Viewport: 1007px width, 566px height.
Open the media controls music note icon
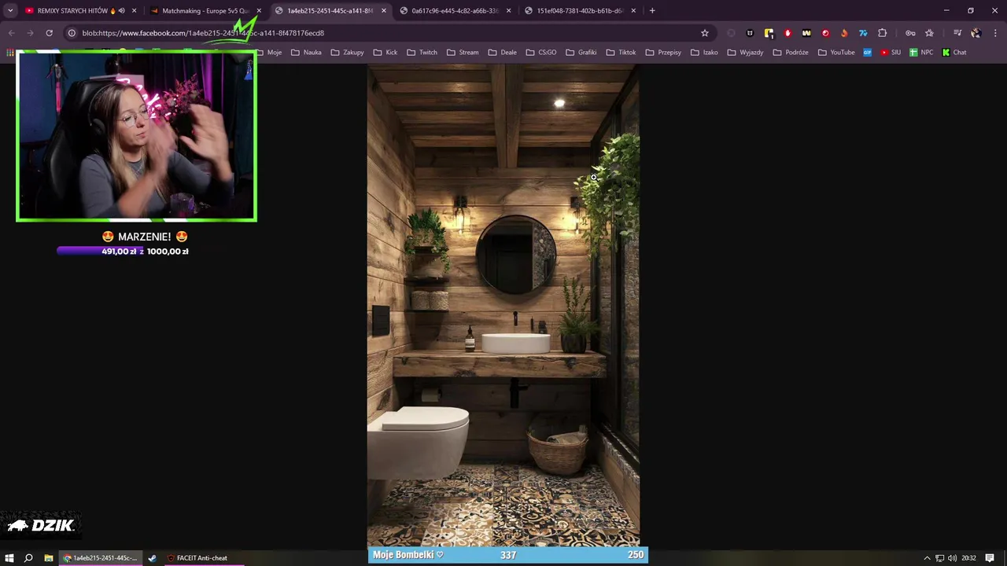coord(957,33)
